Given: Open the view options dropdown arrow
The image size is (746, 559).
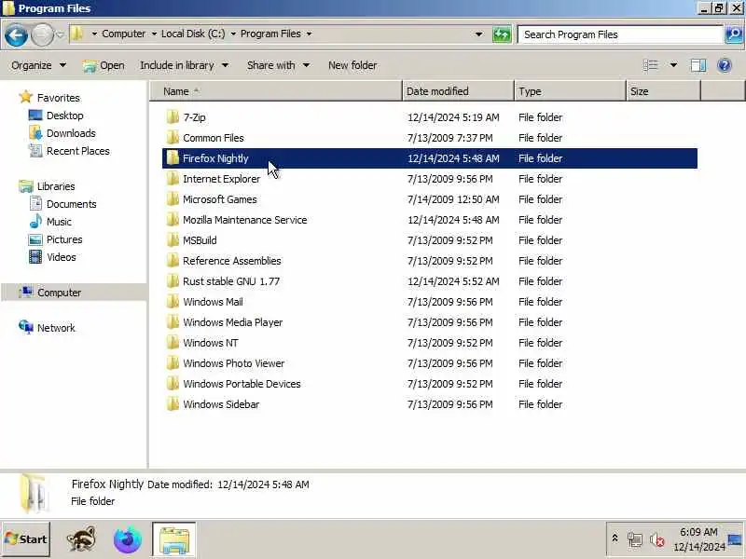Looking at the screenshot, I should pos(673,65).
